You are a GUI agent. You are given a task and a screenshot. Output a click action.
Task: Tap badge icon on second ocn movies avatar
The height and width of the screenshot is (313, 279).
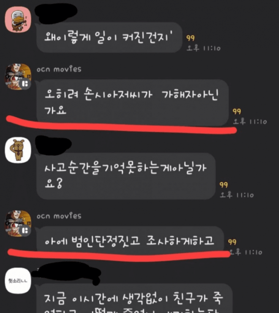pyautogui.click(x=25, y=231)
